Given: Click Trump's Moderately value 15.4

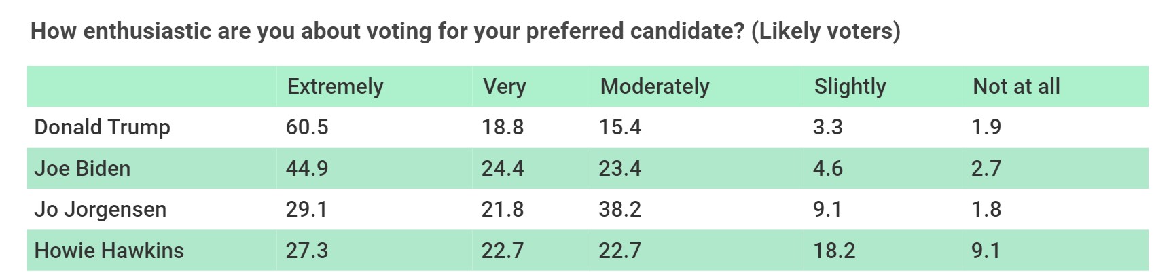Looking at the screenshot, I should [x=619, y=128].
